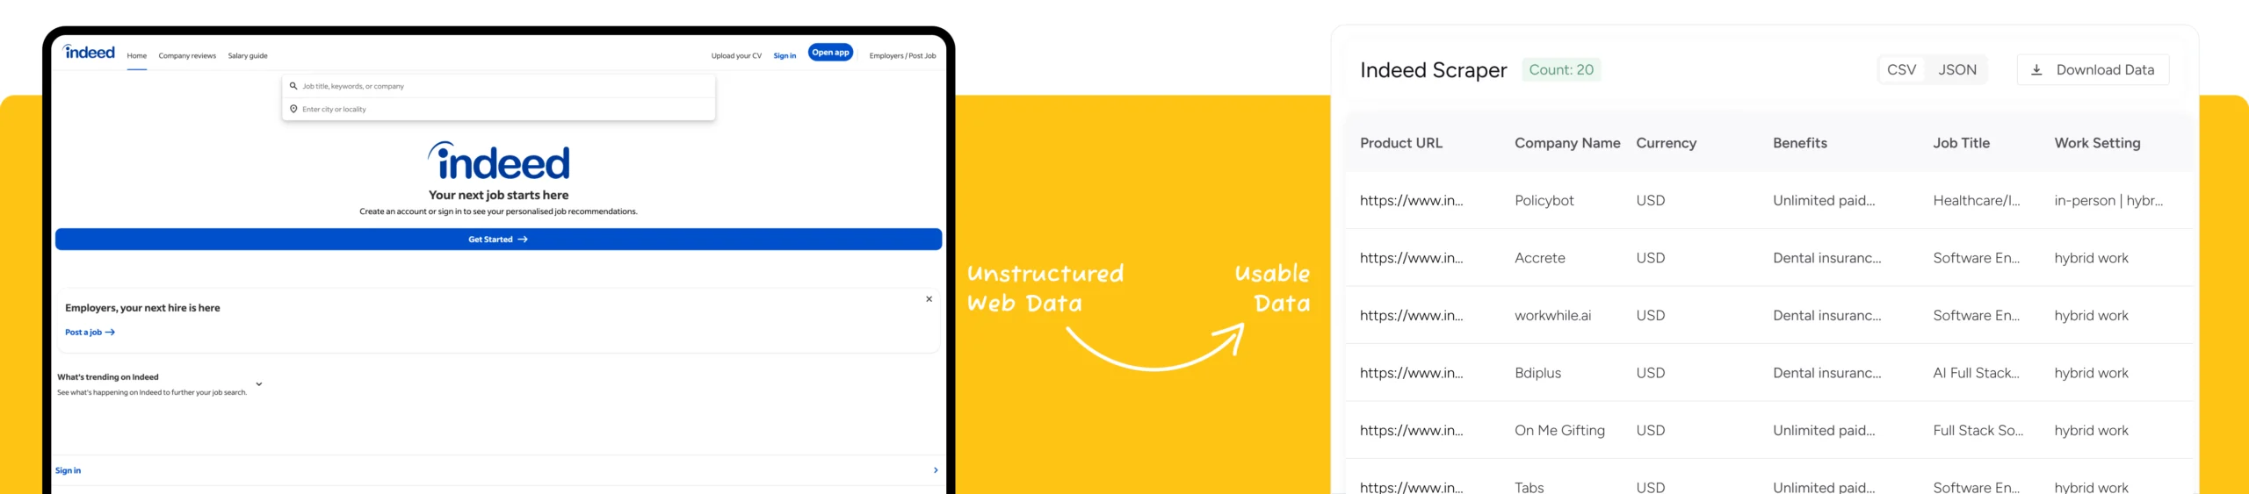Screen dimensions: 2249x494
Task: Click the Upload your CV link
Action: click(x=736, y=56)
